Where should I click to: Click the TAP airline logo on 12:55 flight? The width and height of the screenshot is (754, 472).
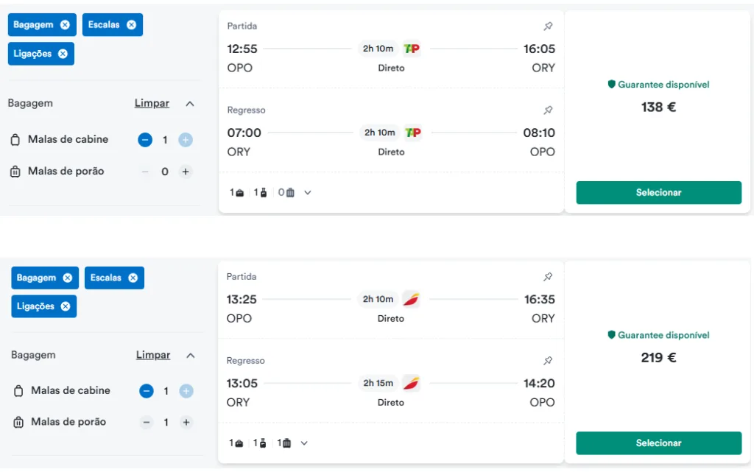click(x=412, y=49)
